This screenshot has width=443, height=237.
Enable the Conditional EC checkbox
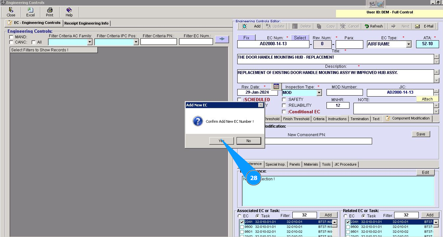pyautogui.click(x=284, y=112)
